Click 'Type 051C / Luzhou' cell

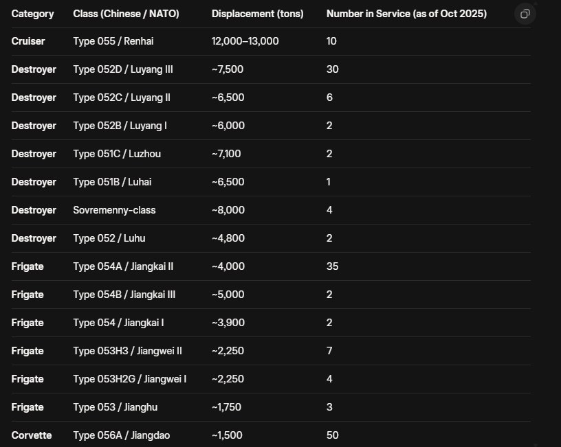tap(117, 154)
